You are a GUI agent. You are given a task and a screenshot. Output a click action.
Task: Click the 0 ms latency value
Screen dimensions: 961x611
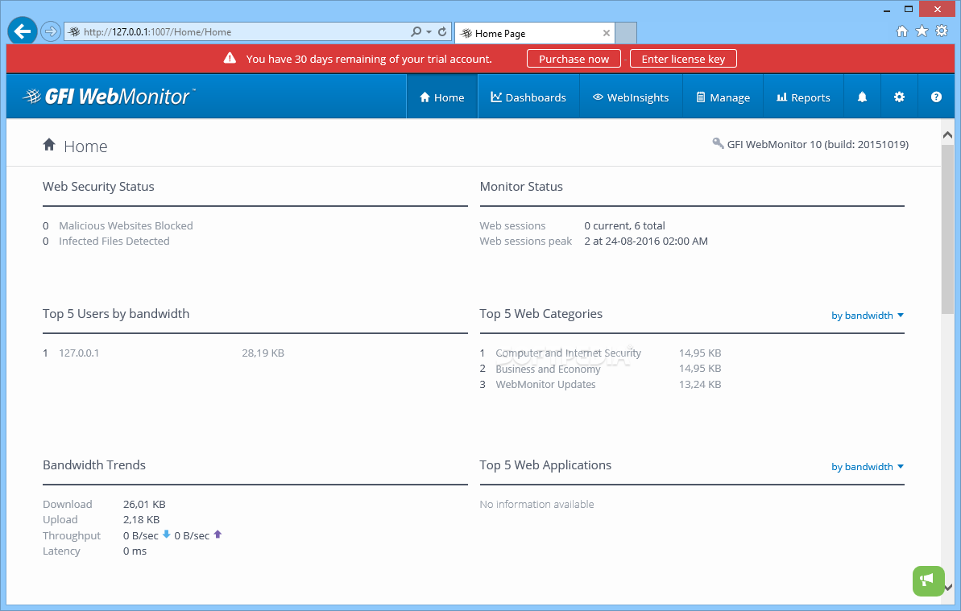pyautogui.click(x=135, y=551)
